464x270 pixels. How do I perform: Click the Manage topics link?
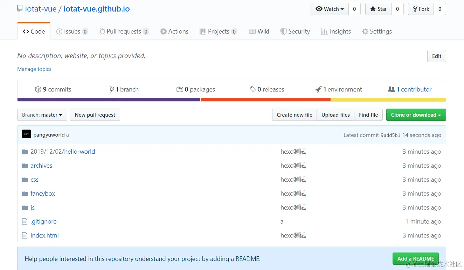click(34, 69)
